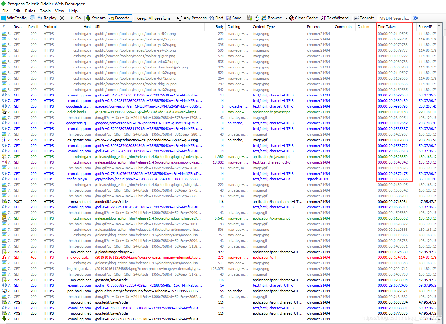The image size is (446, 324).
Task: Click the text/css; charset=utf-8 cell
Action: (272, 162)
